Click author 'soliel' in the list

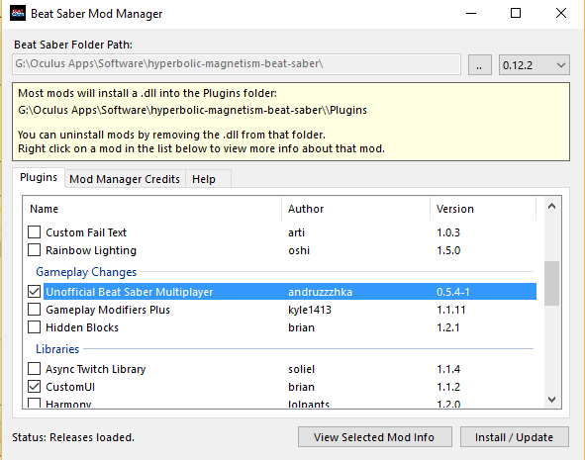302,369
